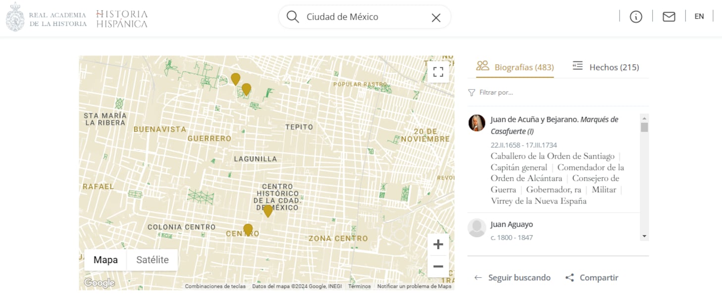Zoom in on the map
Screen dimensions: 722x307
(x=438, y=245)
